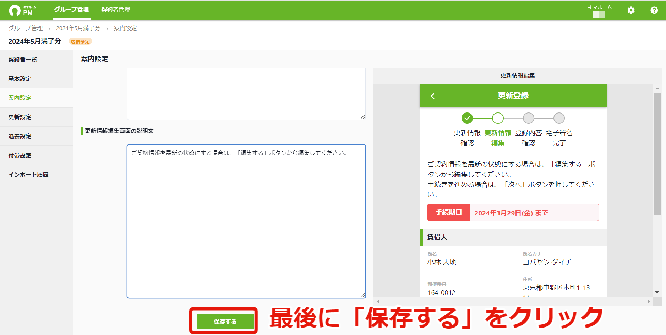Open 退去設定 in sidebar
666x335 pixels.
point(37,136)
